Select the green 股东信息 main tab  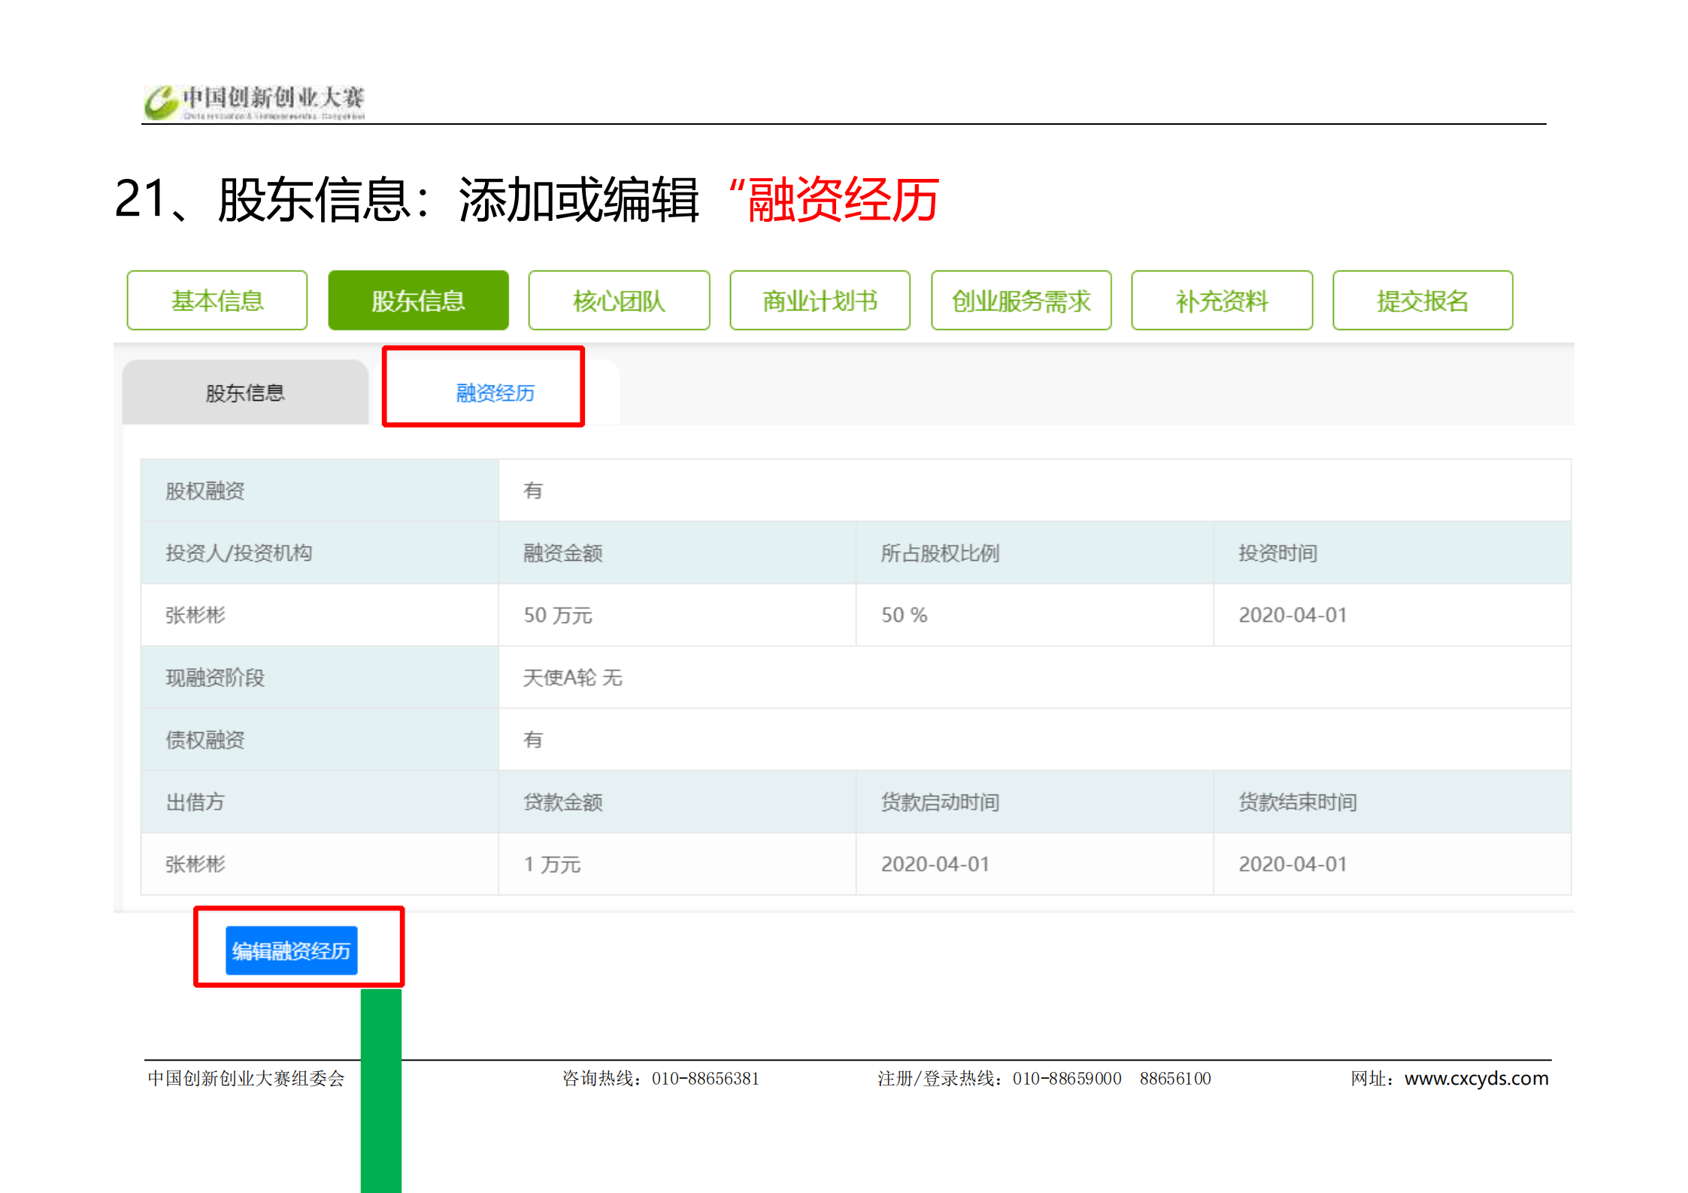[x=418, y=301]
